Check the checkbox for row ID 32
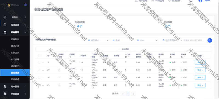Image resolution: width=219 pixels, height=99 pixels. point(39,62)
